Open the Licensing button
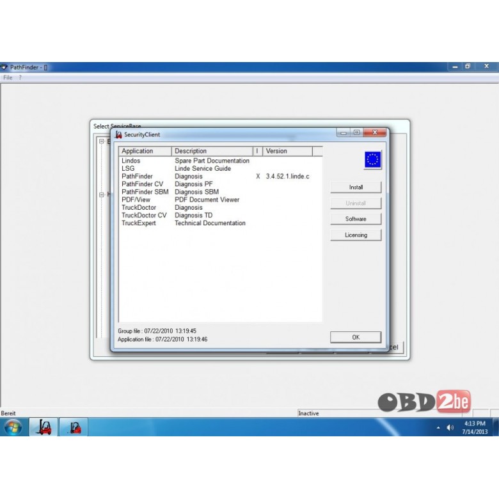 tap(356, 235)
